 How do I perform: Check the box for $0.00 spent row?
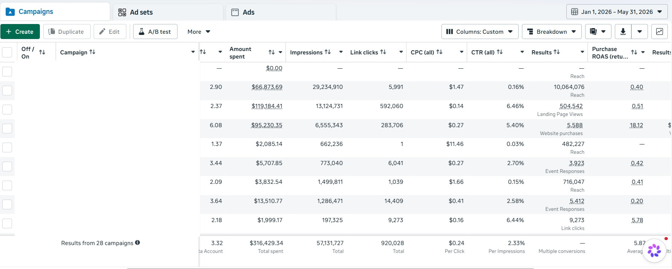(x=7, y=71)
